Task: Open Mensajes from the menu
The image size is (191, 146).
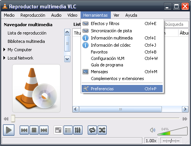Action: tap(122, 72)
